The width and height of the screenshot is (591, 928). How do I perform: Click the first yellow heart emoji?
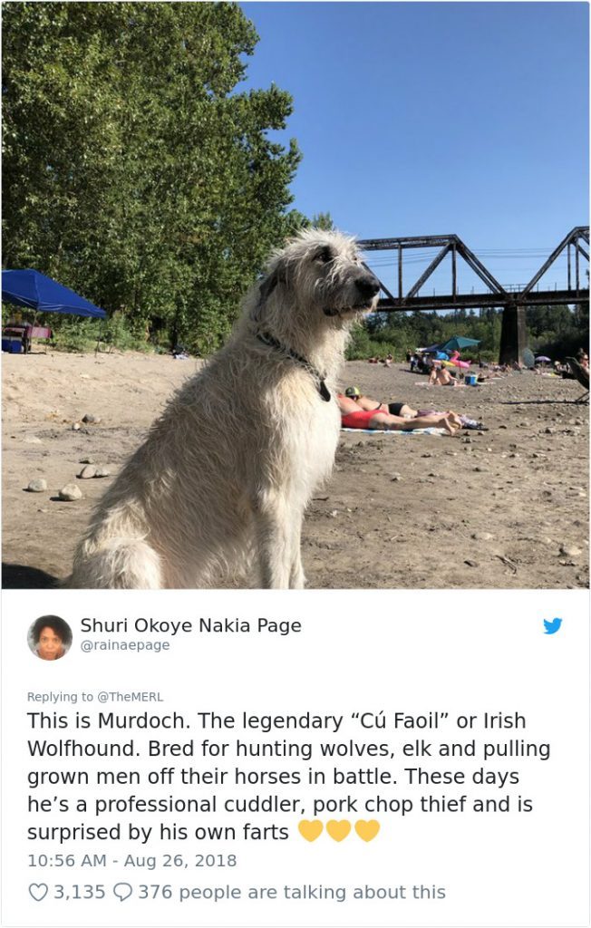pyautogui.click(x=310, y=831)
